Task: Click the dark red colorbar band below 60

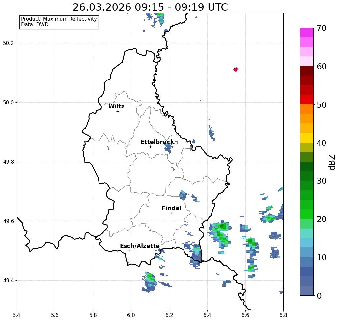Action: point(307,71)
